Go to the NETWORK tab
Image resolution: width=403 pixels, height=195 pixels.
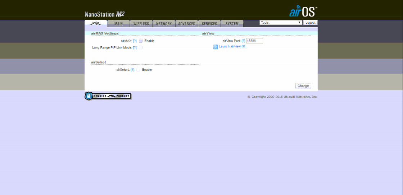(164, 24)
